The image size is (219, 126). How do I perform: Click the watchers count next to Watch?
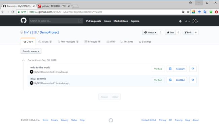click(x=160, y=33)
